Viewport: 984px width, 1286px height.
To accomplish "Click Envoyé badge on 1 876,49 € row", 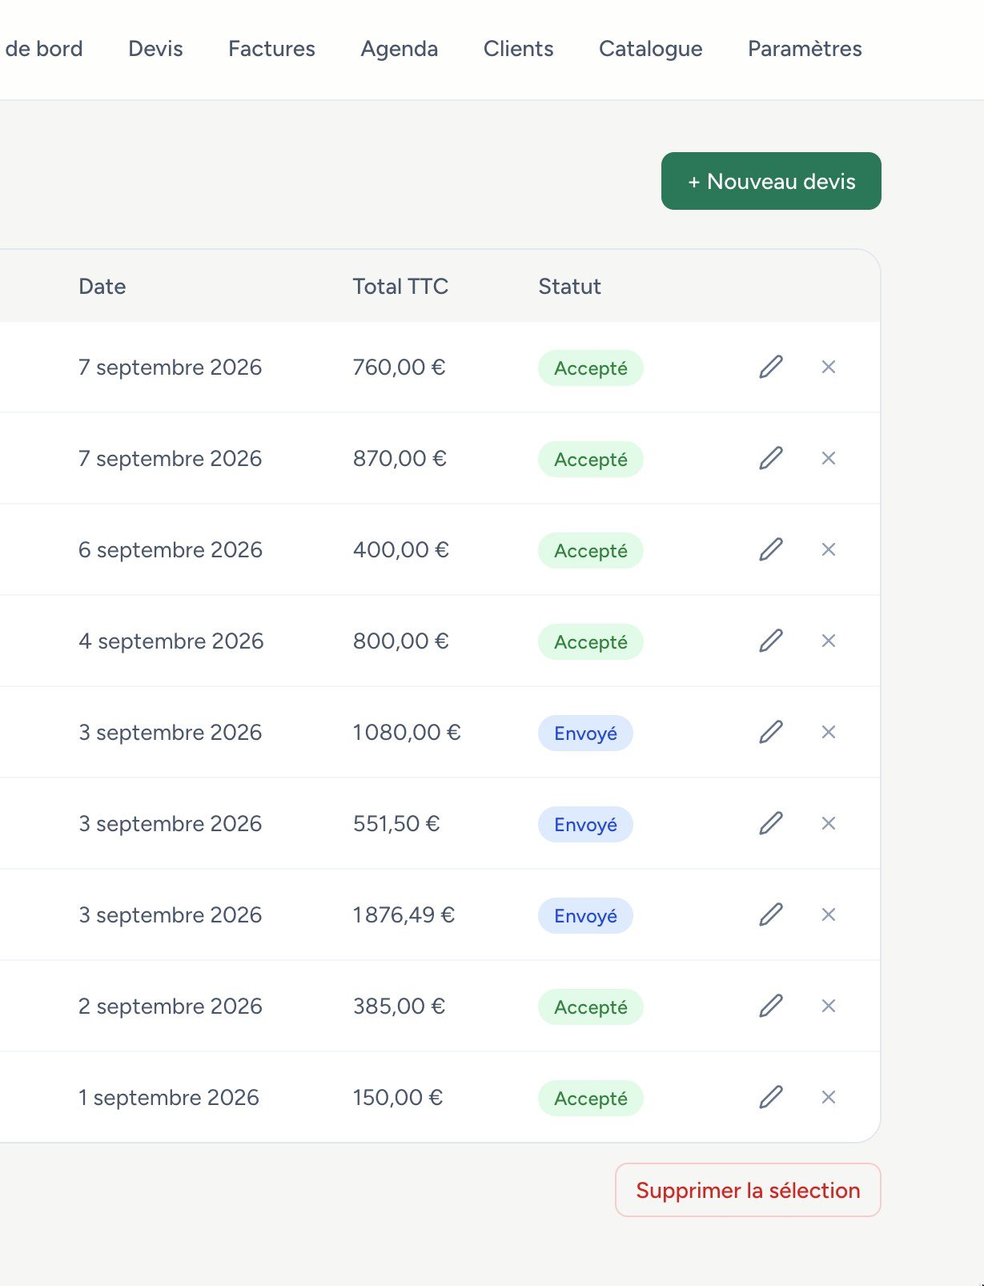I will 585,915.
